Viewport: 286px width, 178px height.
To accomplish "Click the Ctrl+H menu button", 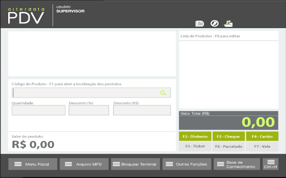I will (x=271, y=164).
